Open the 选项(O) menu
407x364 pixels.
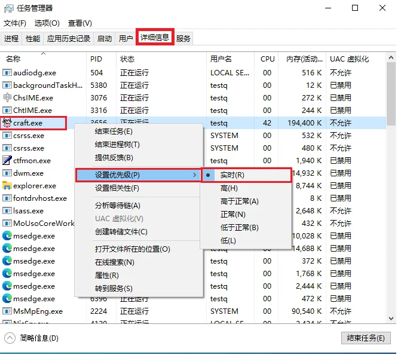click(x=47, y=23)
